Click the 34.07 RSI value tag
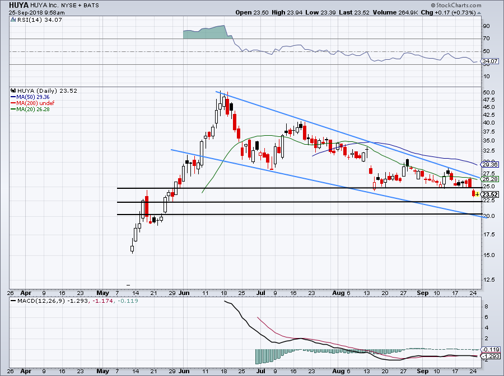The image size is (504, 376). pos(490,61)
